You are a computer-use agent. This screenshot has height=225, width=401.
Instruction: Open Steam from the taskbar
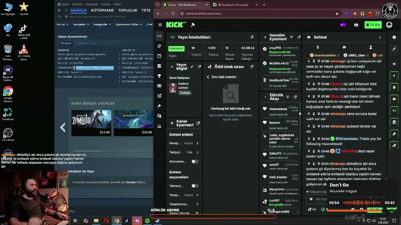click(157, 221)
